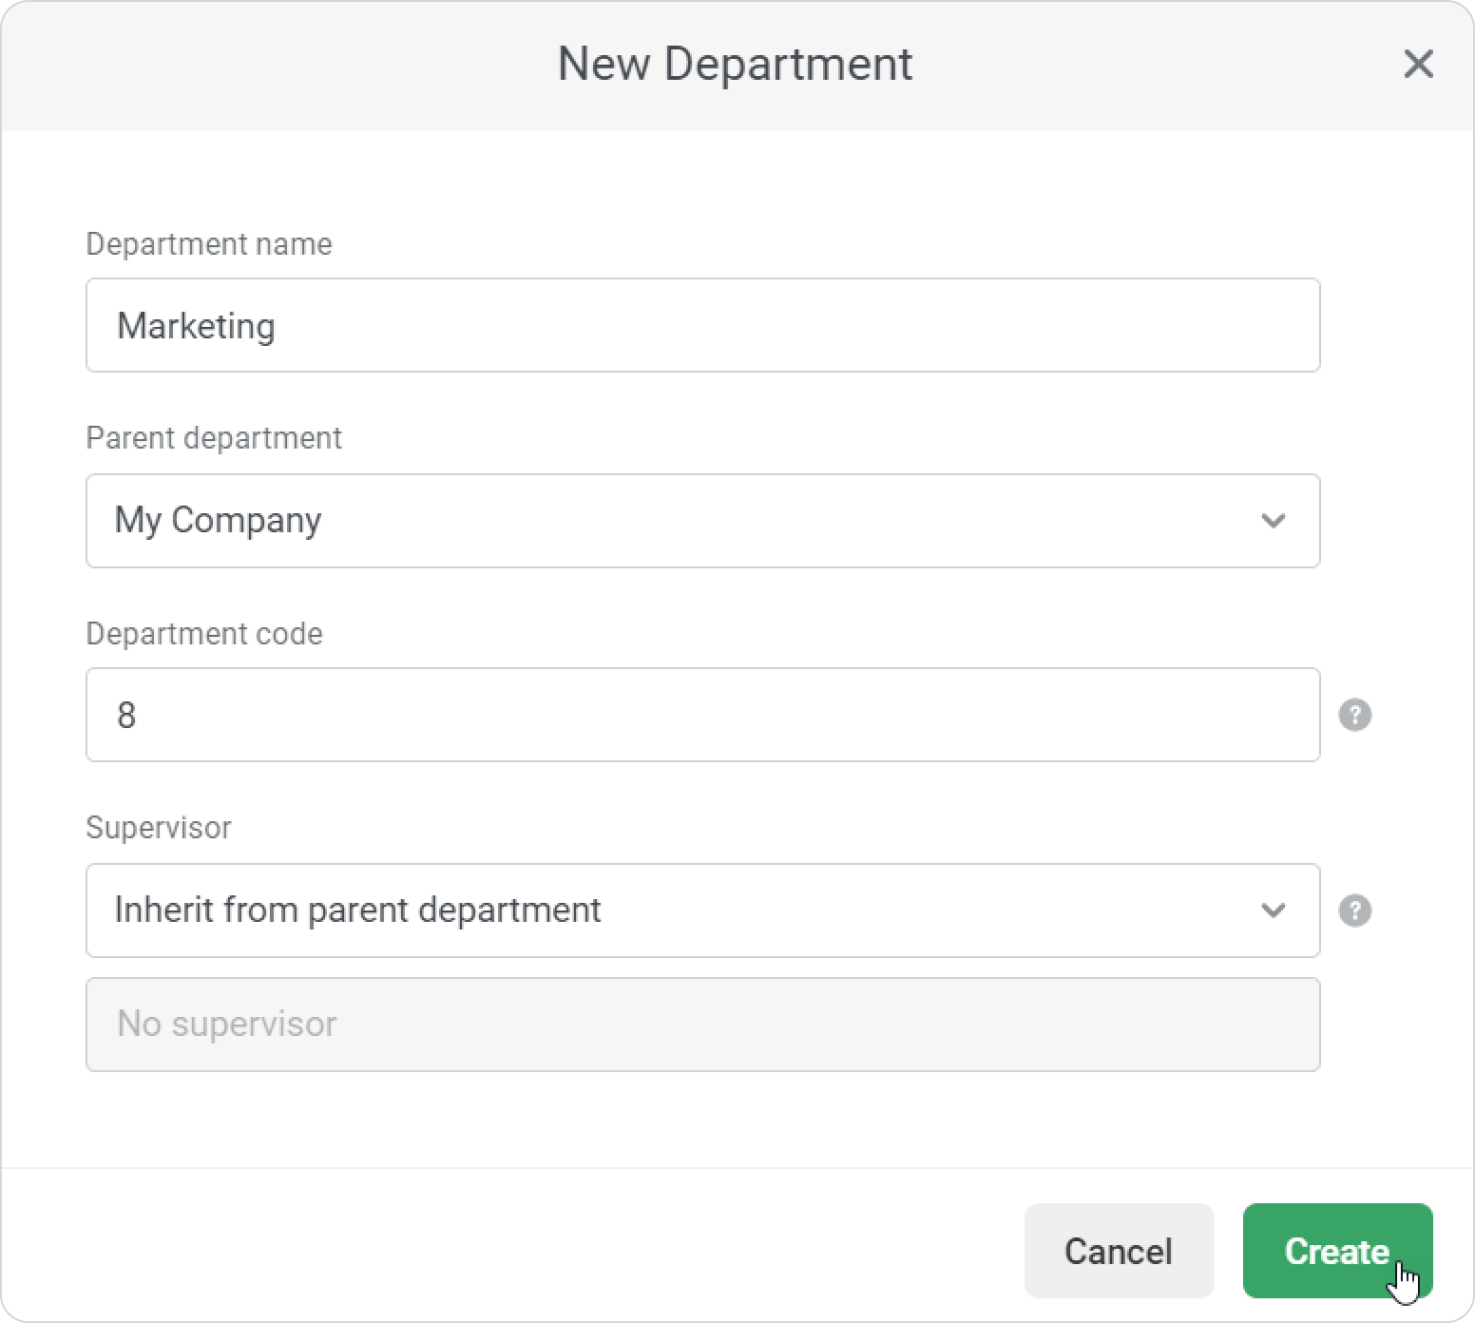Viewport: 1475px width, 1323px height.
Task: Select the 'My Company' value text
Action: click(x=218, y=521)
